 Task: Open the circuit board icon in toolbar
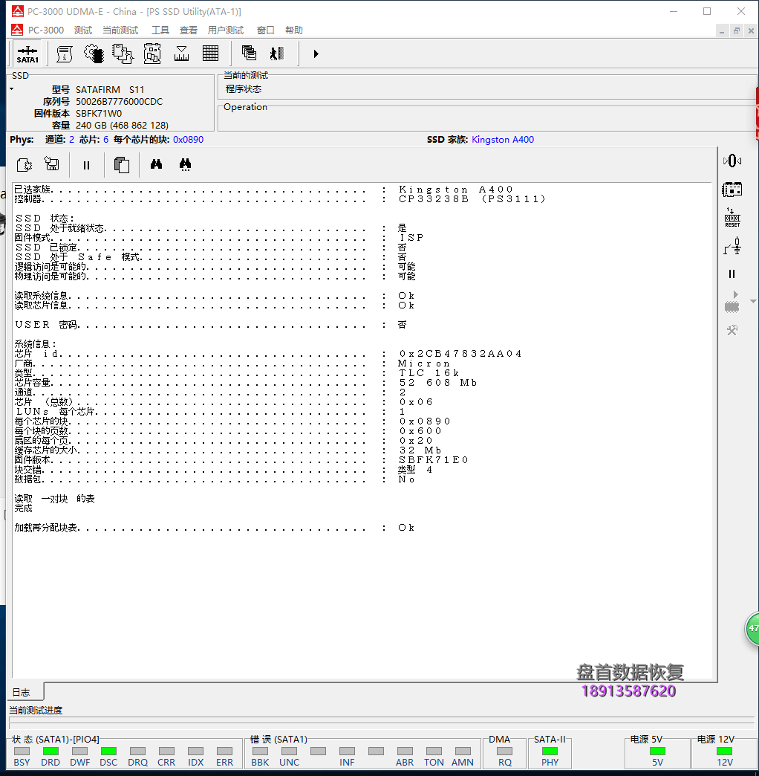[x=152, y=54]
